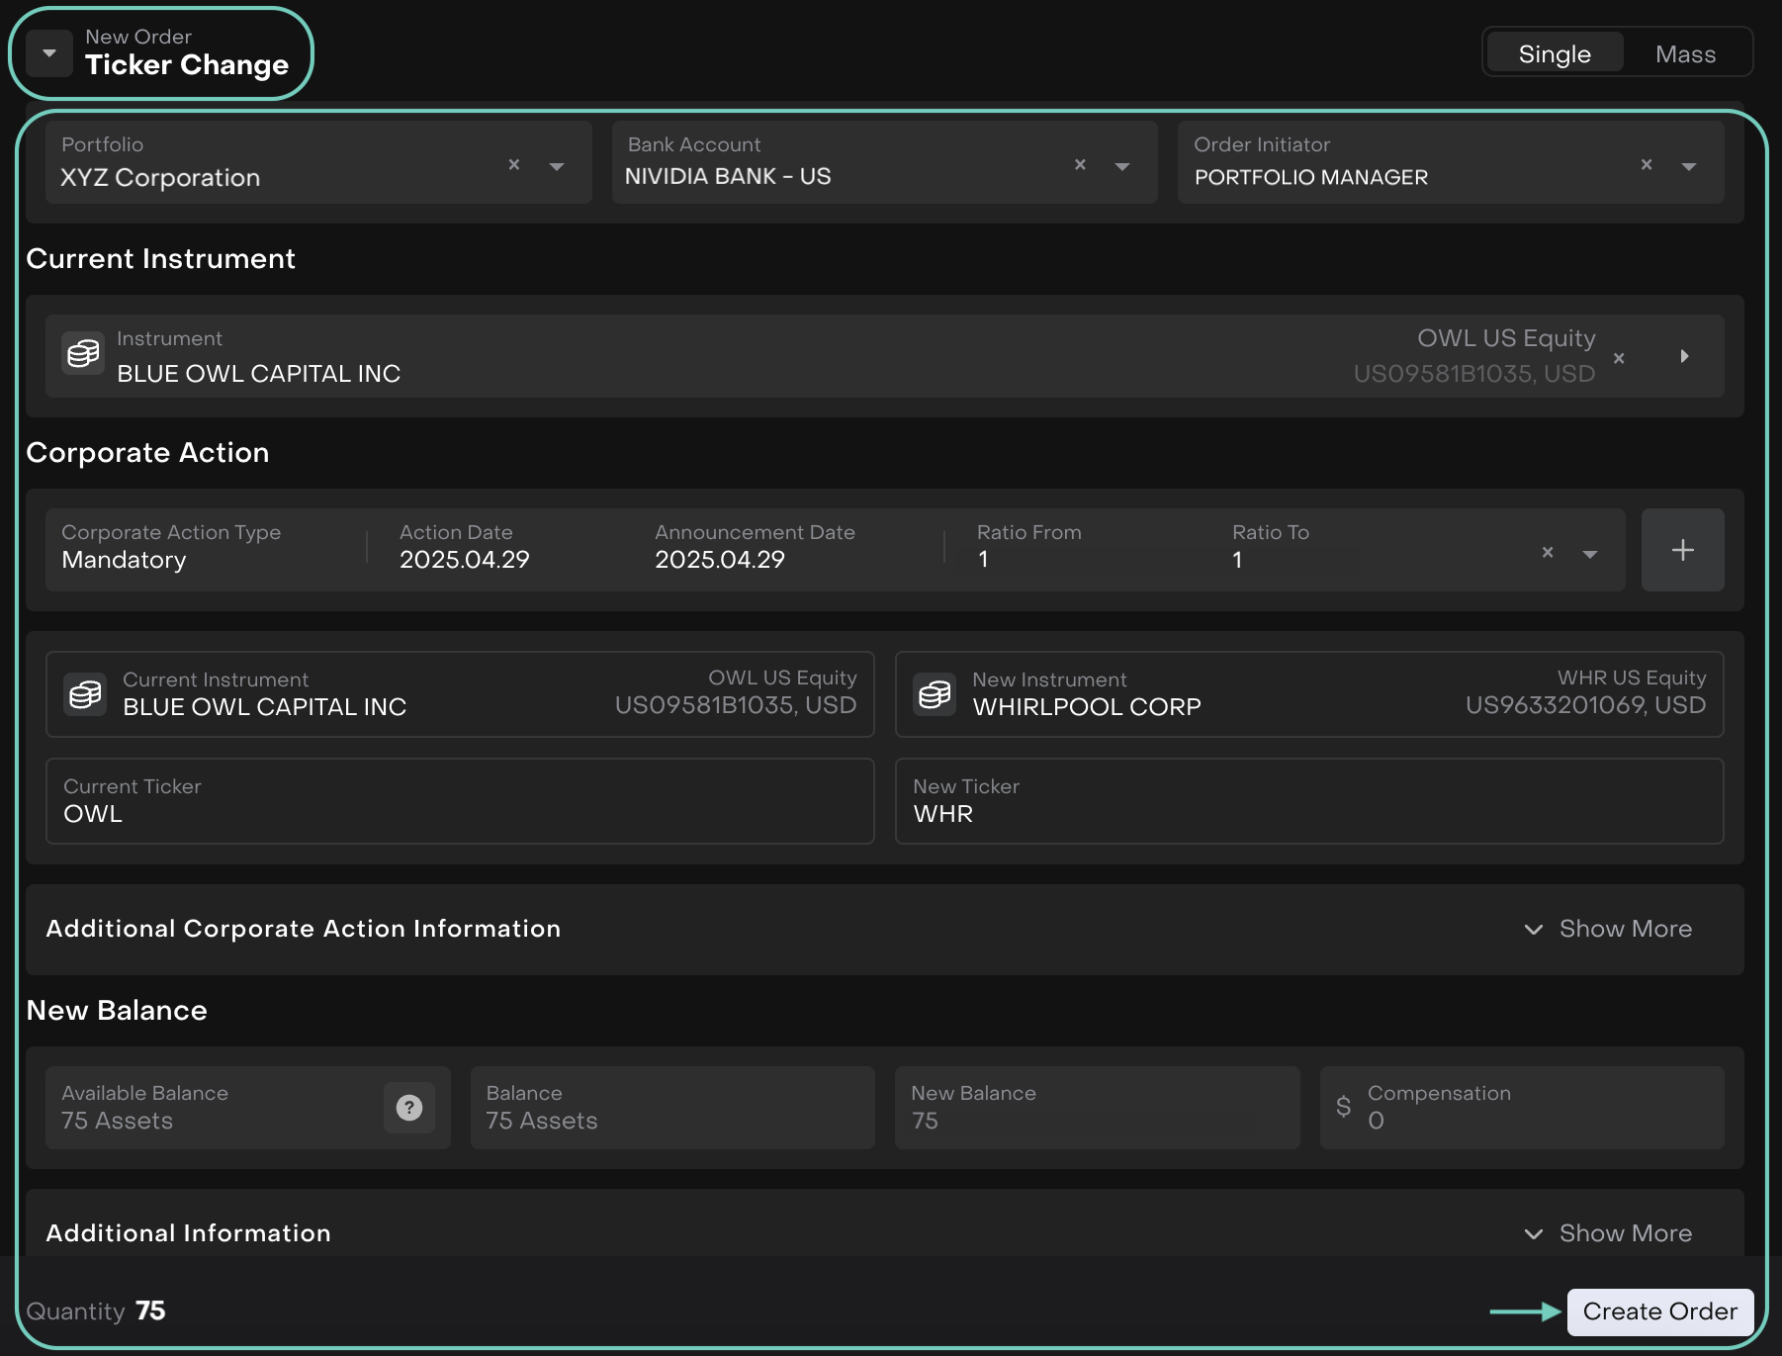Add a new corporate action with plus
This screenshot has height=1356, width=1782.
coord(1682,550)
